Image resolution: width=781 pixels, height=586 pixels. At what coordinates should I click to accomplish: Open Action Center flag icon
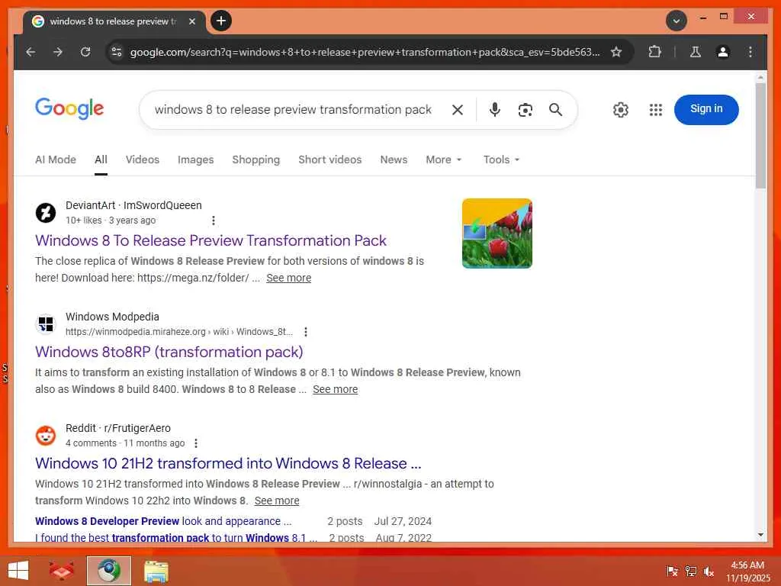[x=672, y=572]
